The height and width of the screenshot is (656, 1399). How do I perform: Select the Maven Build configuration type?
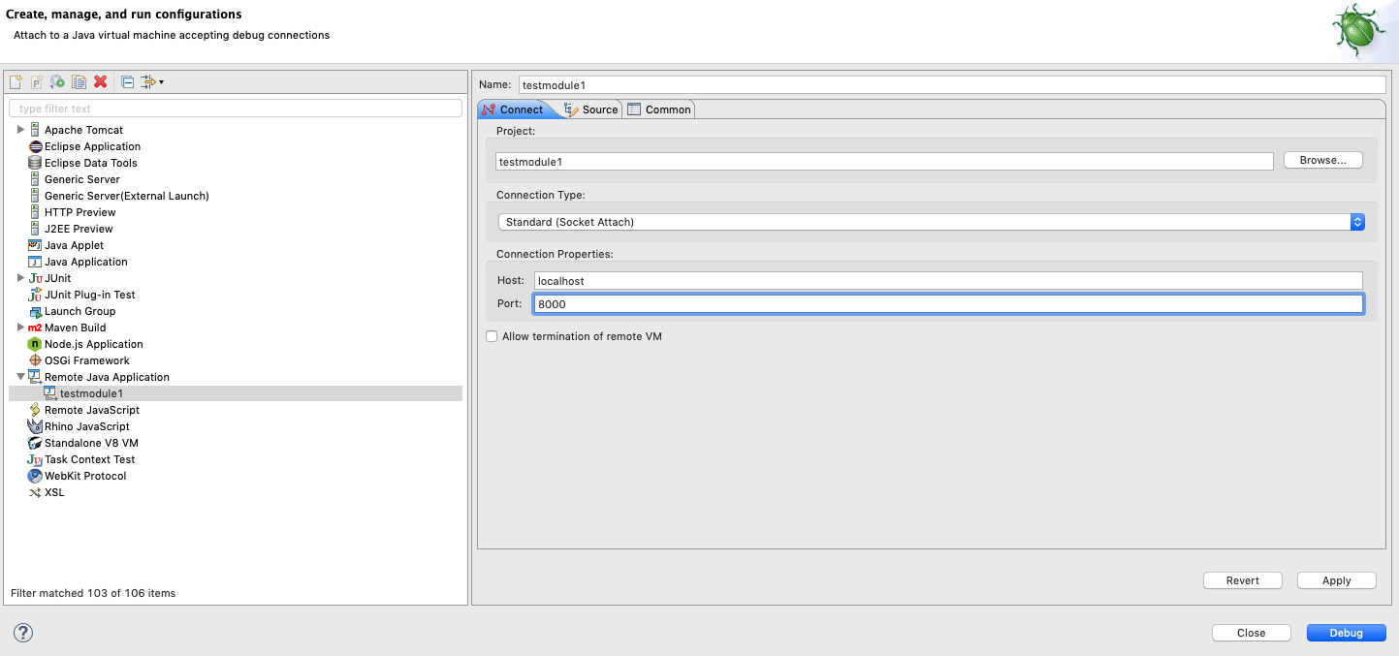(x=75, y=328)
